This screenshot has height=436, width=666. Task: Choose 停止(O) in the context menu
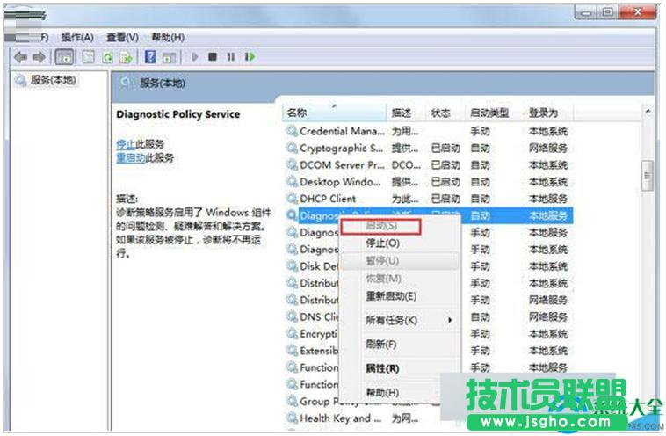tap(382, 243)
